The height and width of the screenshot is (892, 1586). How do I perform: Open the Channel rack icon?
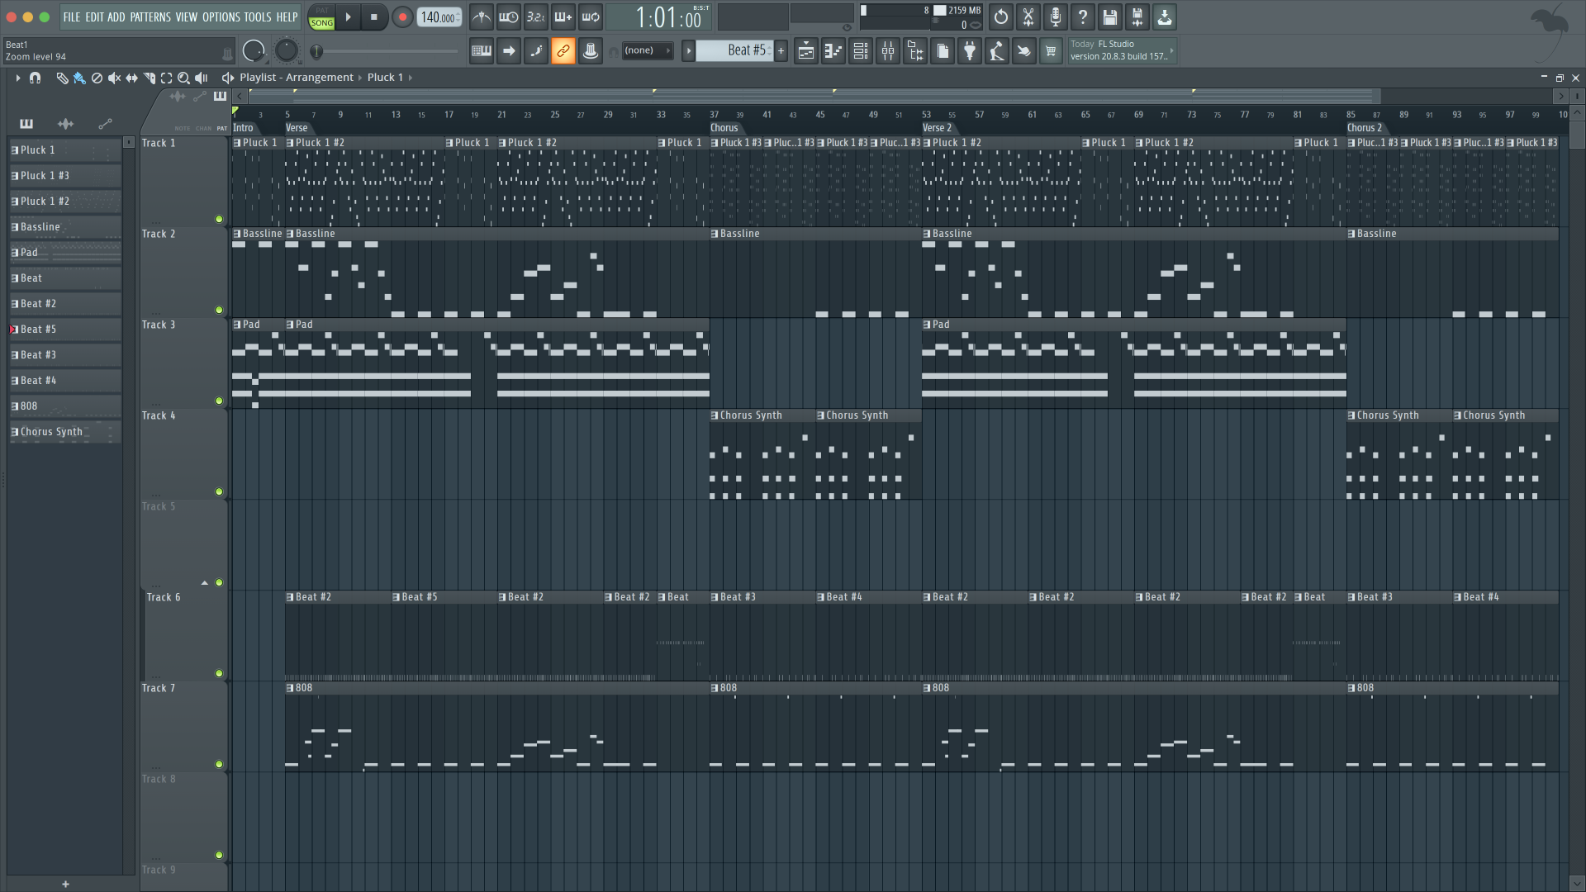(861, 51)
